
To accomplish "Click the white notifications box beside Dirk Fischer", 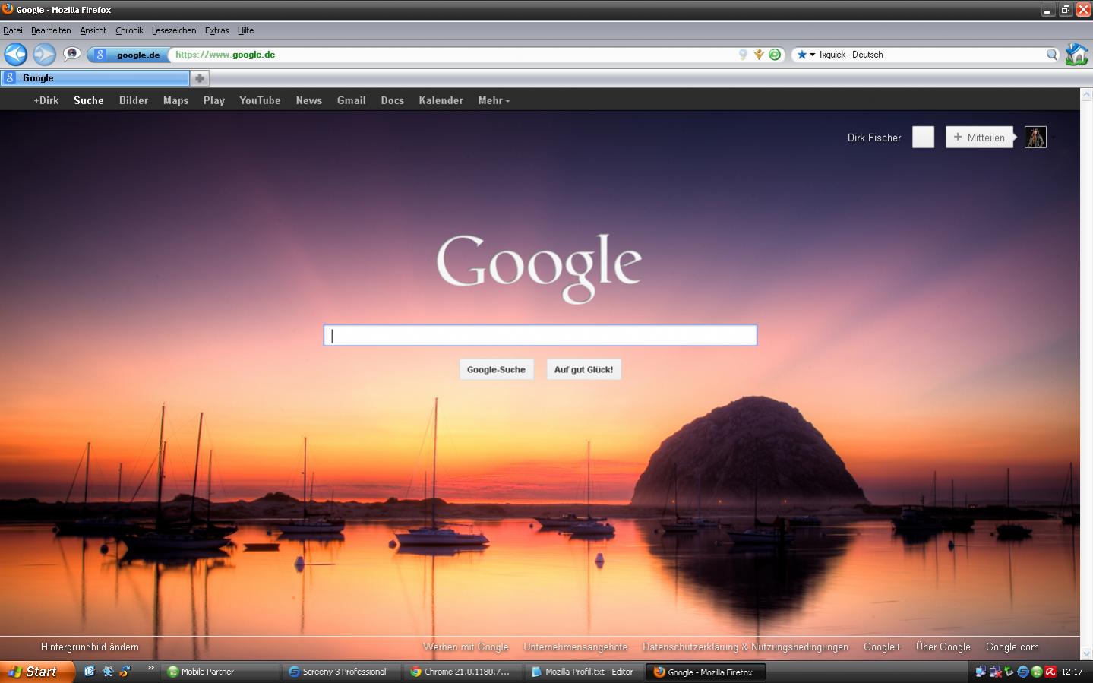I will [923, 138].
